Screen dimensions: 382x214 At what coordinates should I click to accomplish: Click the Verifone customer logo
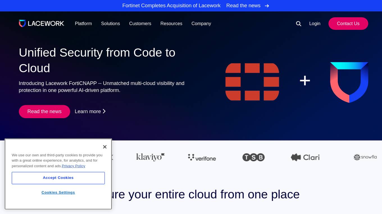point(202,158)
